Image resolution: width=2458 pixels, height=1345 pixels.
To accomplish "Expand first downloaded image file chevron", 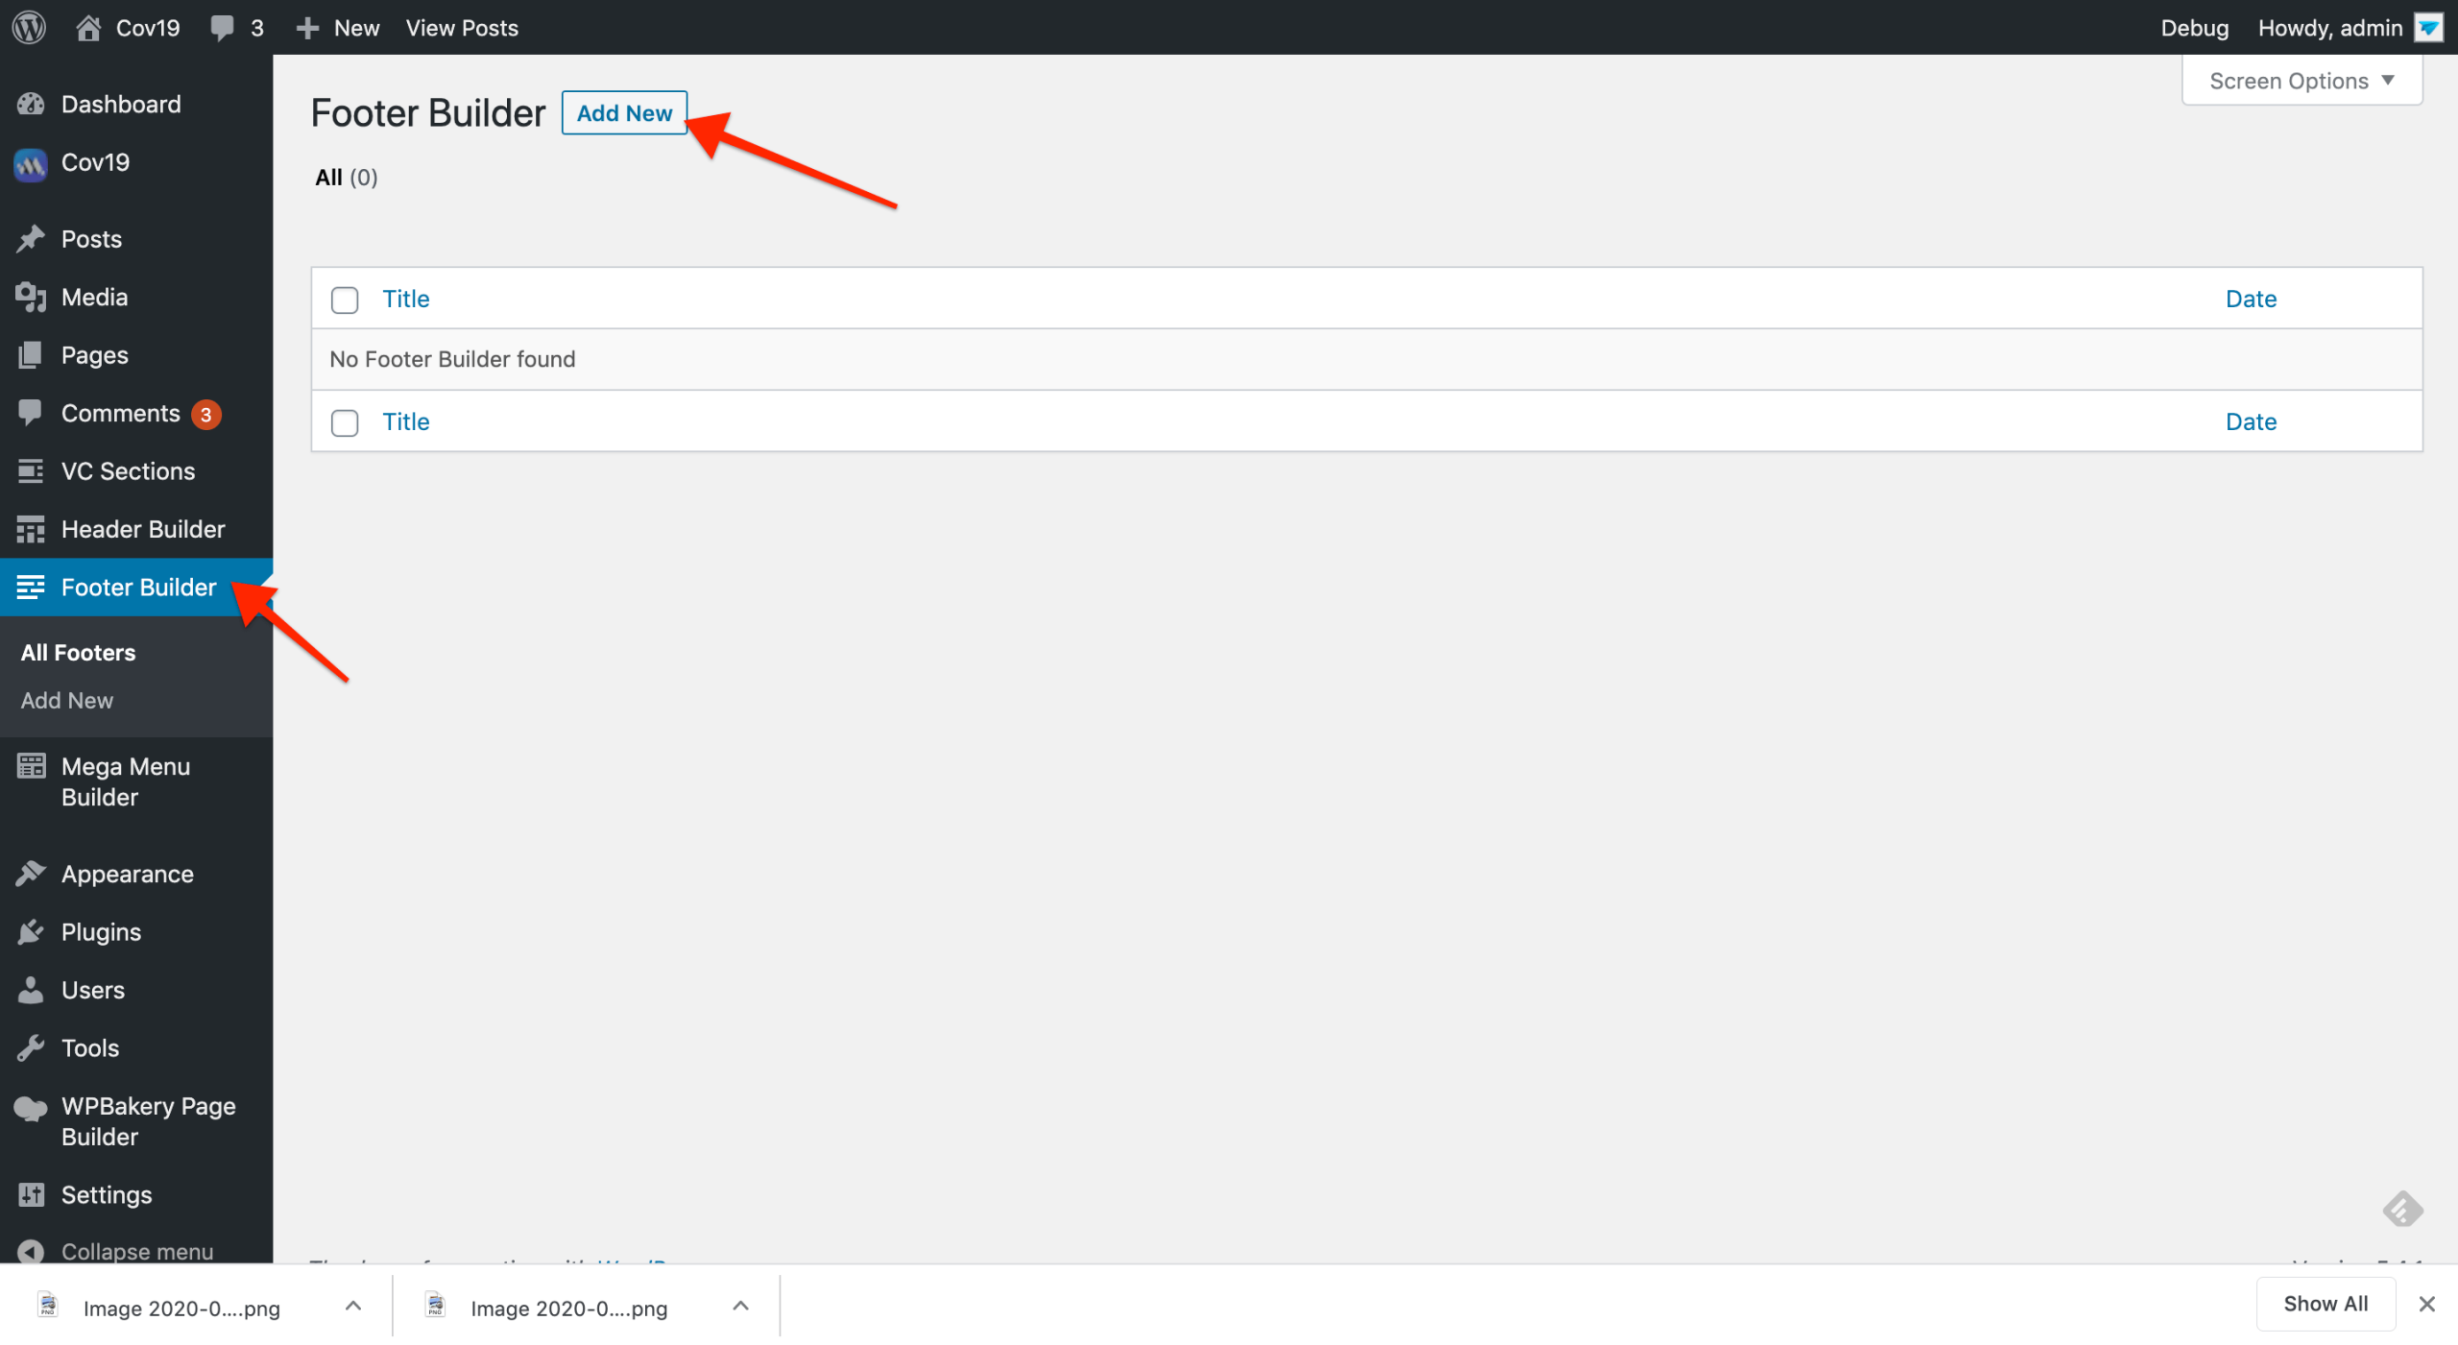I will (353, 1307).
